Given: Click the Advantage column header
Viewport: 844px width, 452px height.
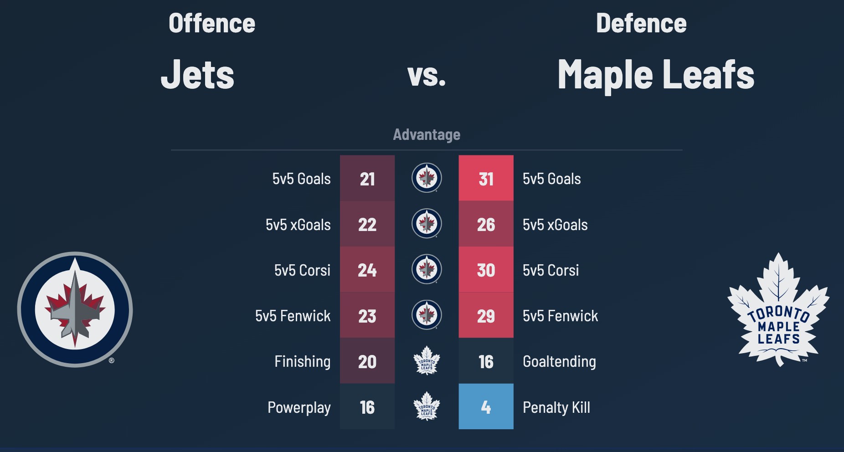Looking at the screenshot, I should pyautogui.click(x=427, y=134).
